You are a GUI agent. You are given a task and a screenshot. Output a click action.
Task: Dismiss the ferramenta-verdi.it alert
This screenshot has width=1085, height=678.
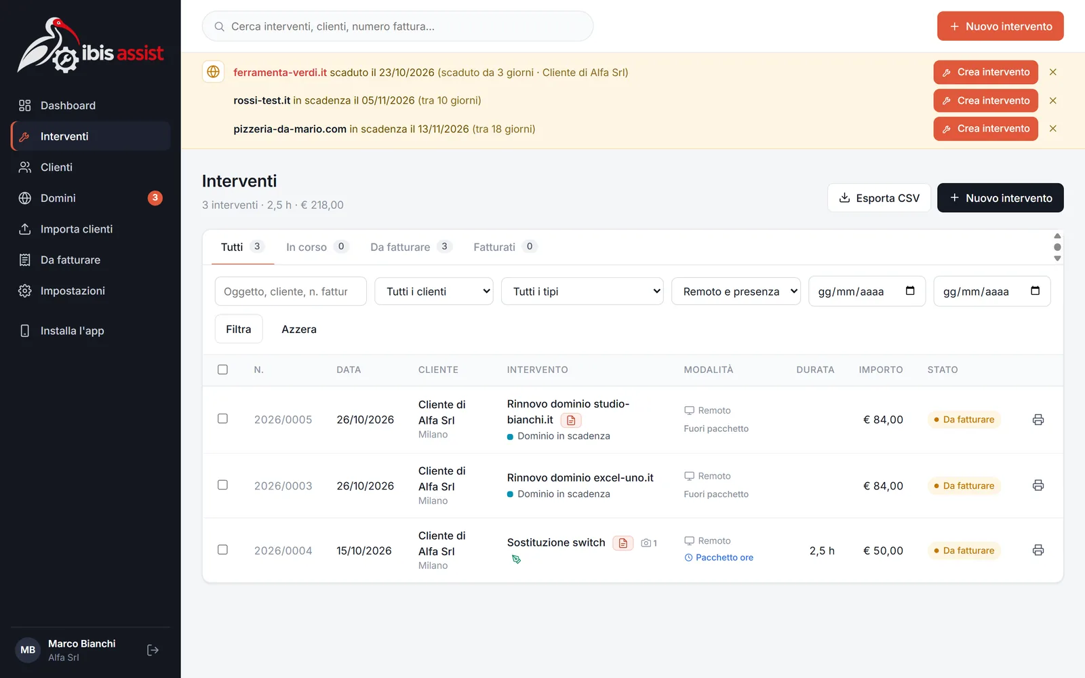1053,72
